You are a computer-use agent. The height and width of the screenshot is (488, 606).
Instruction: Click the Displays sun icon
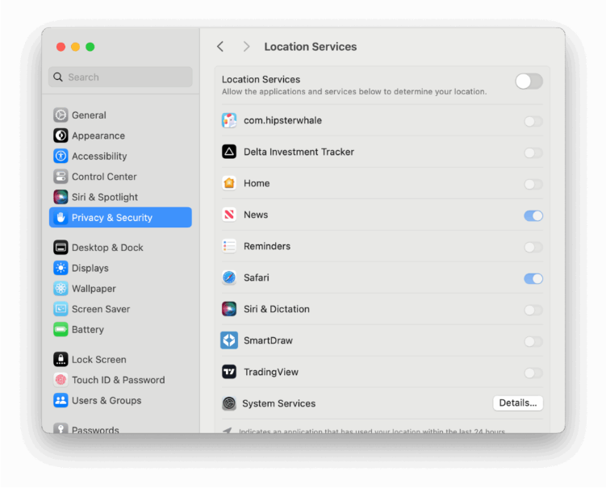[x=61, y=268]
